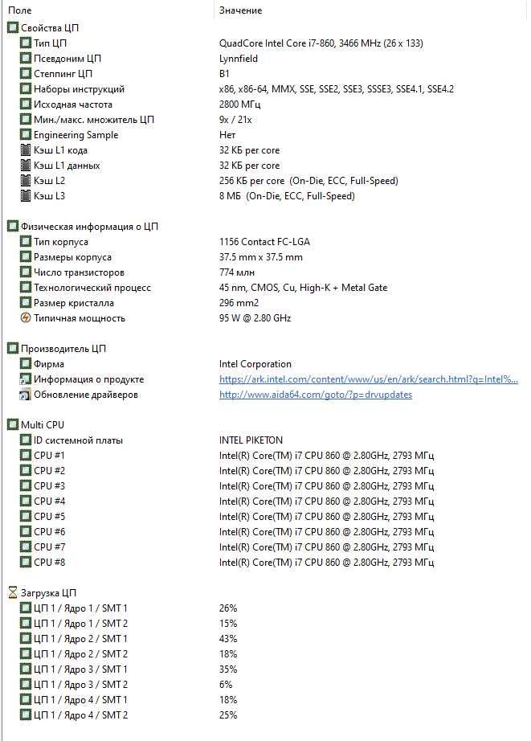Screen dimensions: 531x741
Task: Click the icon next to Степпинг ЦП
Action: pyautogui.click(x=26, y=74)
